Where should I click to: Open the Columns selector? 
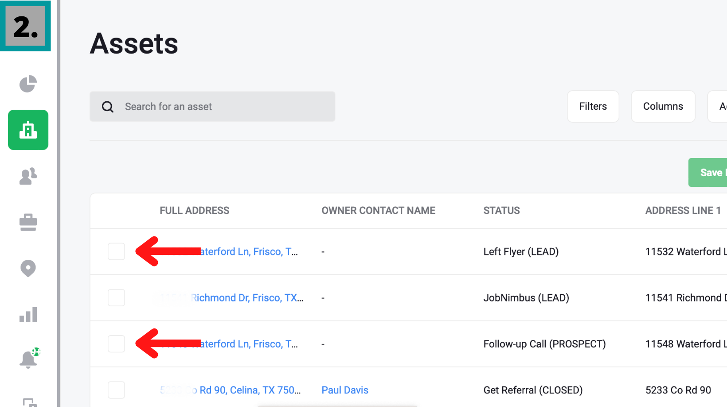pyautogui.click(x=663, y=106)
